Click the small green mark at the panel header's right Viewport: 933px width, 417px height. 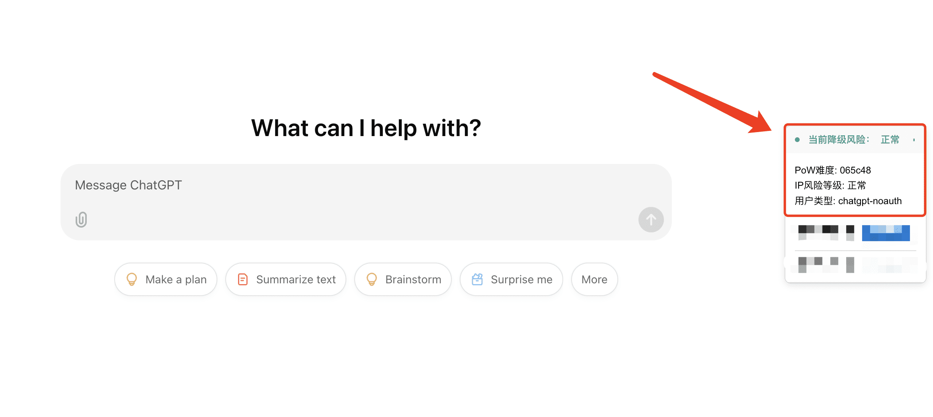914,140
